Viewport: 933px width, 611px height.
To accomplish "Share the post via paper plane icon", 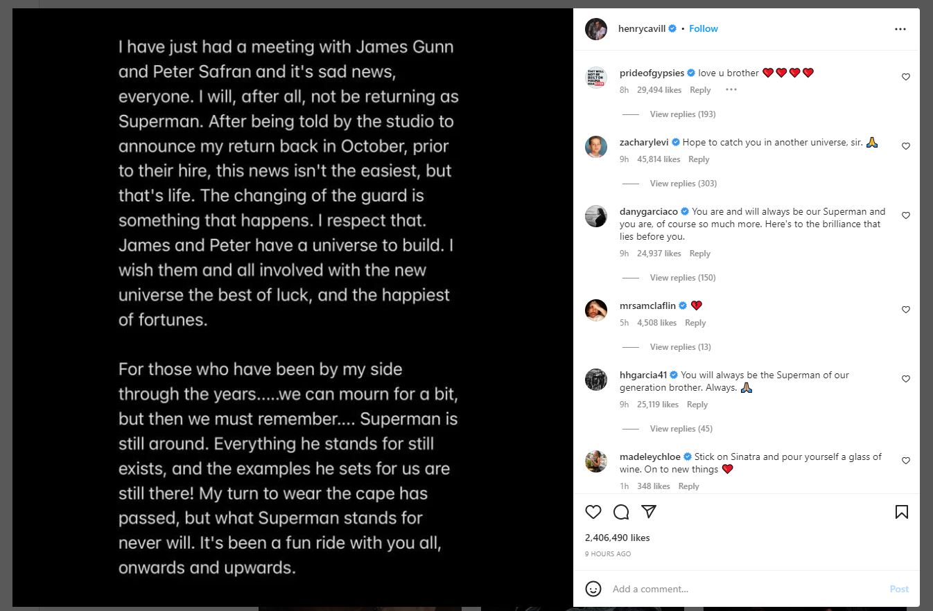I will 649,512.
